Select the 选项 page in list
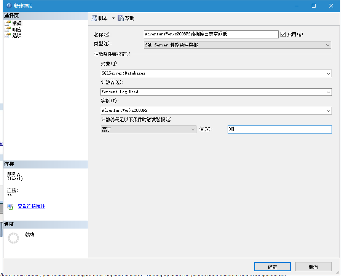Image resolution: width=343 pixels, height=278 pixels. coord(17,35)
